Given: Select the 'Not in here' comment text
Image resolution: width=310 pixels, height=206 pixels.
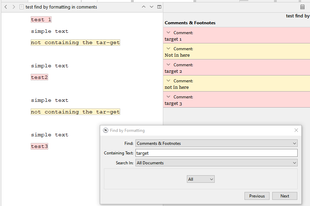Looking at the screenshot, I should [x=177, y=55].
